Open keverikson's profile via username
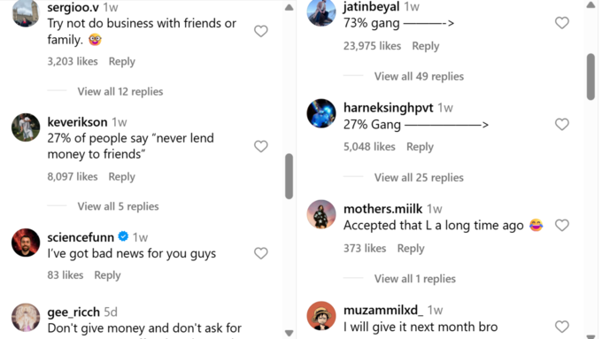This screenshot has width=602, height=339. pos(77,122)
